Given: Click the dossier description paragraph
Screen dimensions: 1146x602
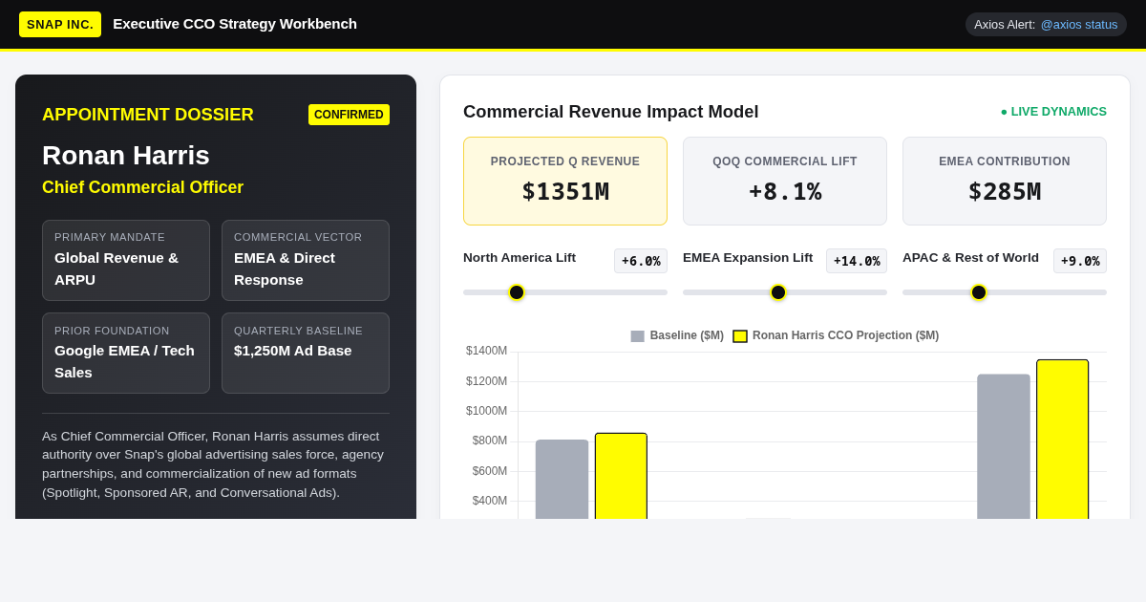Looking at the screenshot, I should [214, 464].
